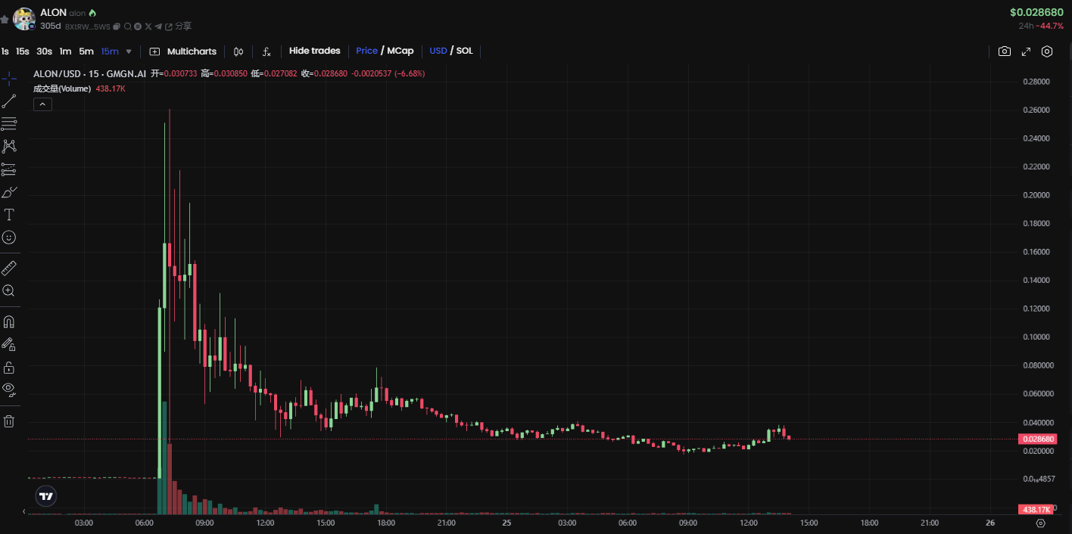Image resolution: width=1072 pixels, height=534 pixels.
Task: Take a chart snapshot with camera icon
Action: 1004,51
